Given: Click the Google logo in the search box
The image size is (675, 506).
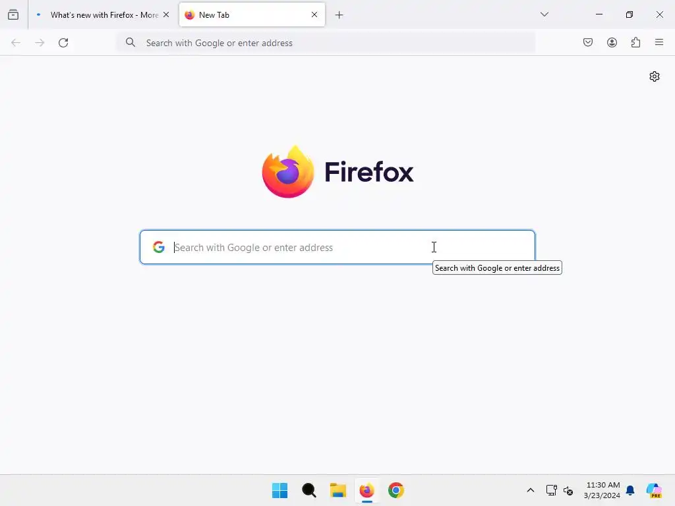Looking at the screenshot, I should pyautogui.click(x=159, y=247).
